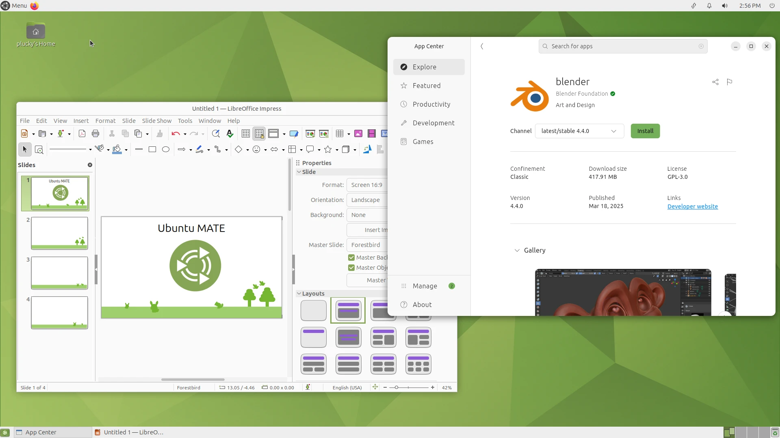Click the report flag icon
Screen dimensions: 780x438
coord(730,82)
